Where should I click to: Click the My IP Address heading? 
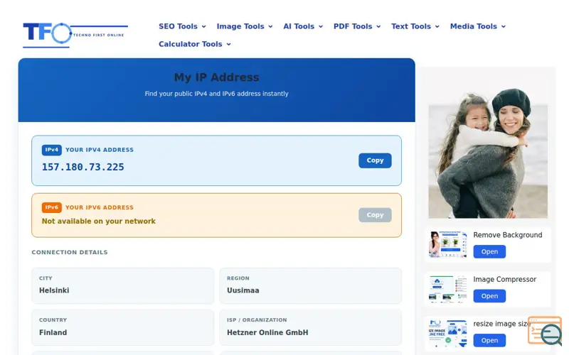coord(217,77)
